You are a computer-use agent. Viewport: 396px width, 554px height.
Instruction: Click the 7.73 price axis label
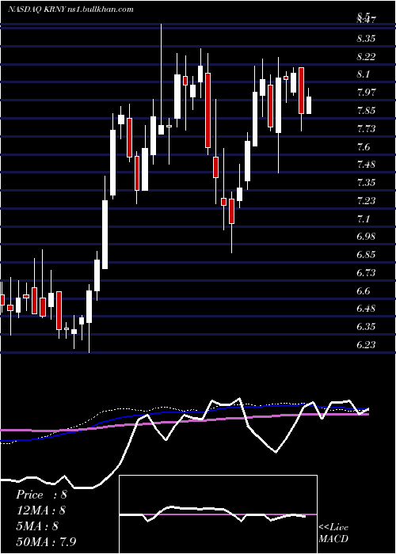click(x=366, y=128)
